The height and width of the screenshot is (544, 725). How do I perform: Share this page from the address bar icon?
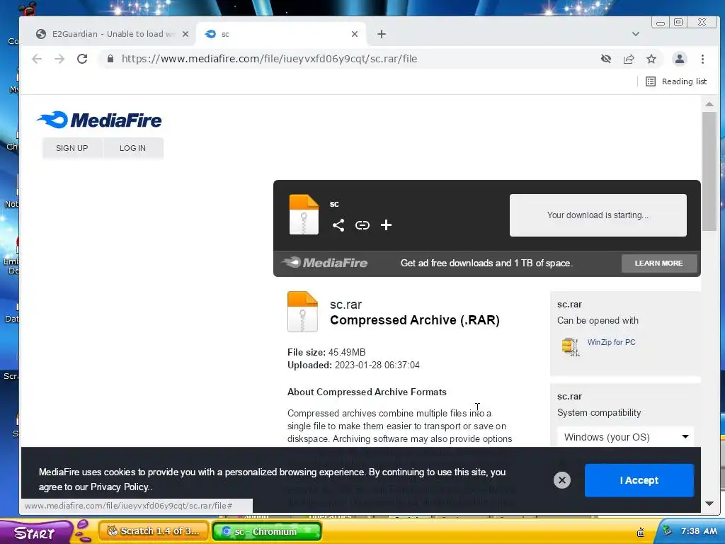pos(629,59)
